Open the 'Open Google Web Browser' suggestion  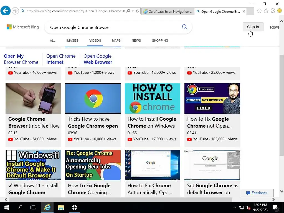pos(98,59)
